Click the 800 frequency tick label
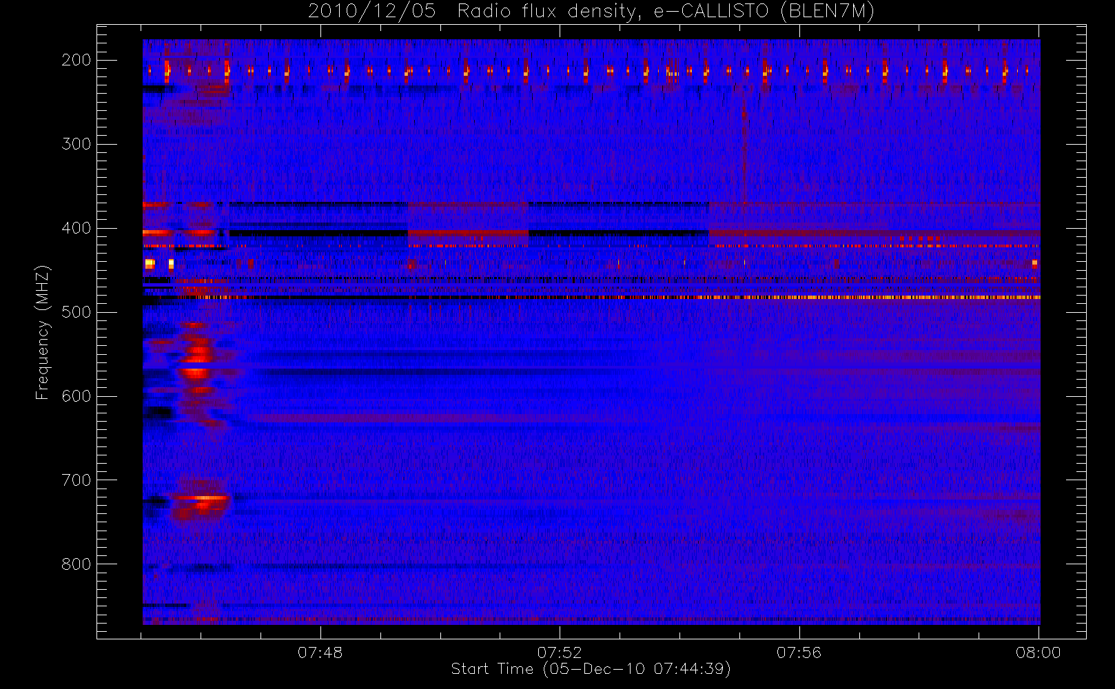Screen dimensions: 1115x689 [x=76, y=564]
